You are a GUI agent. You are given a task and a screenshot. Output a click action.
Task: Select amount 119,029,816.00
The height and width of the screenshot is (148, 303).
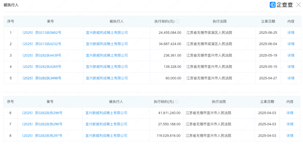point(168,136)
